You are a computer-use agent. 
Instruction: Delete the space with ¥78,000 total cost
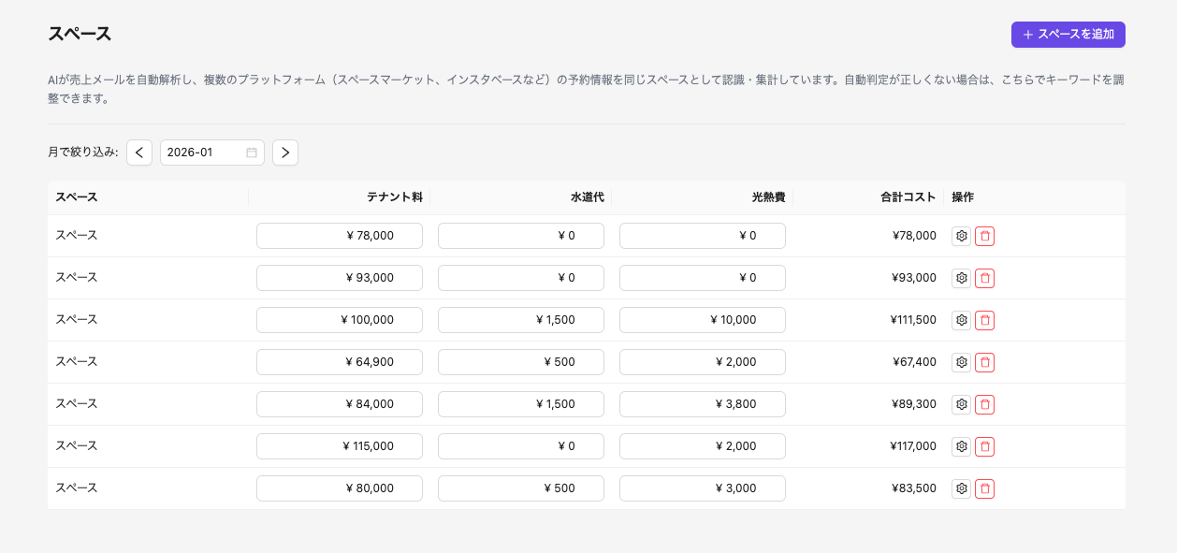tap(984, 236)
